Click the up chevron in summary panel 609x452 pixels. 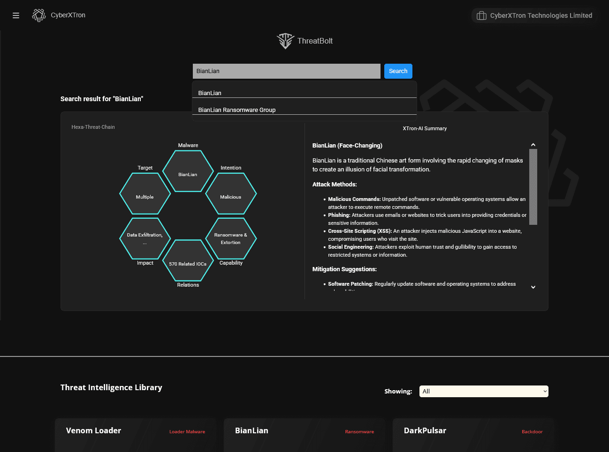click(x=533, y=144)
